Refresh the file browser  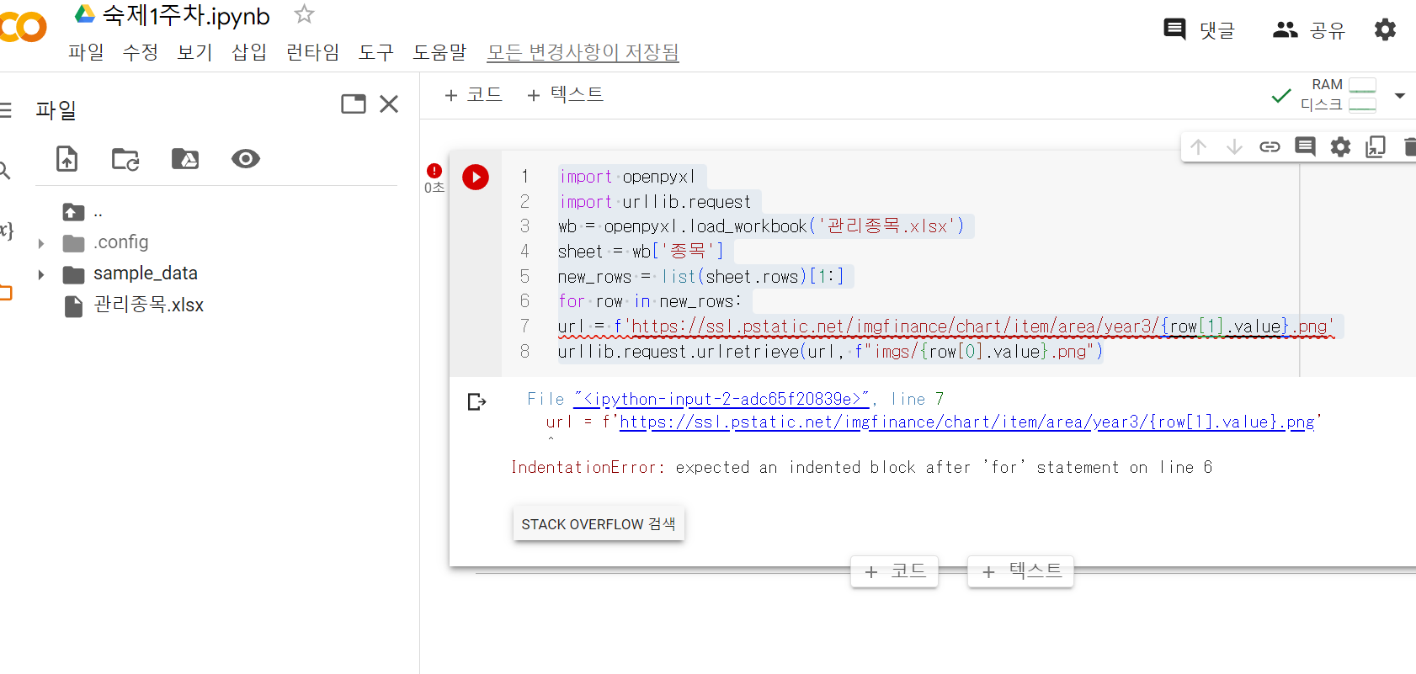tap(125, 159)
